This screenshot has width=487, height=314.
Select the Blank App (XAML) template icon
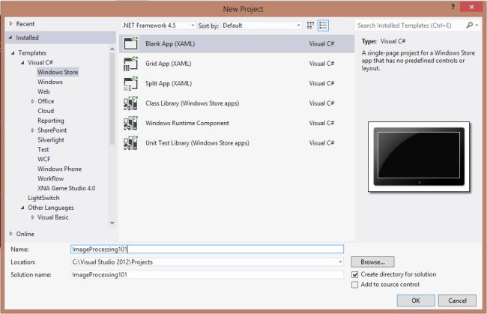131,43
